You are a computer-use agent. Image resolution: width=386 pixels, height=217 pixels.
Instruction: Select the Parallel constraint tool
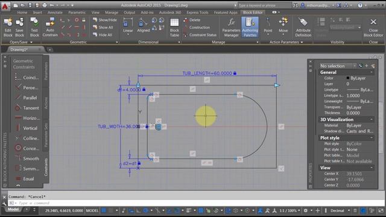click(x=27, y=98)
